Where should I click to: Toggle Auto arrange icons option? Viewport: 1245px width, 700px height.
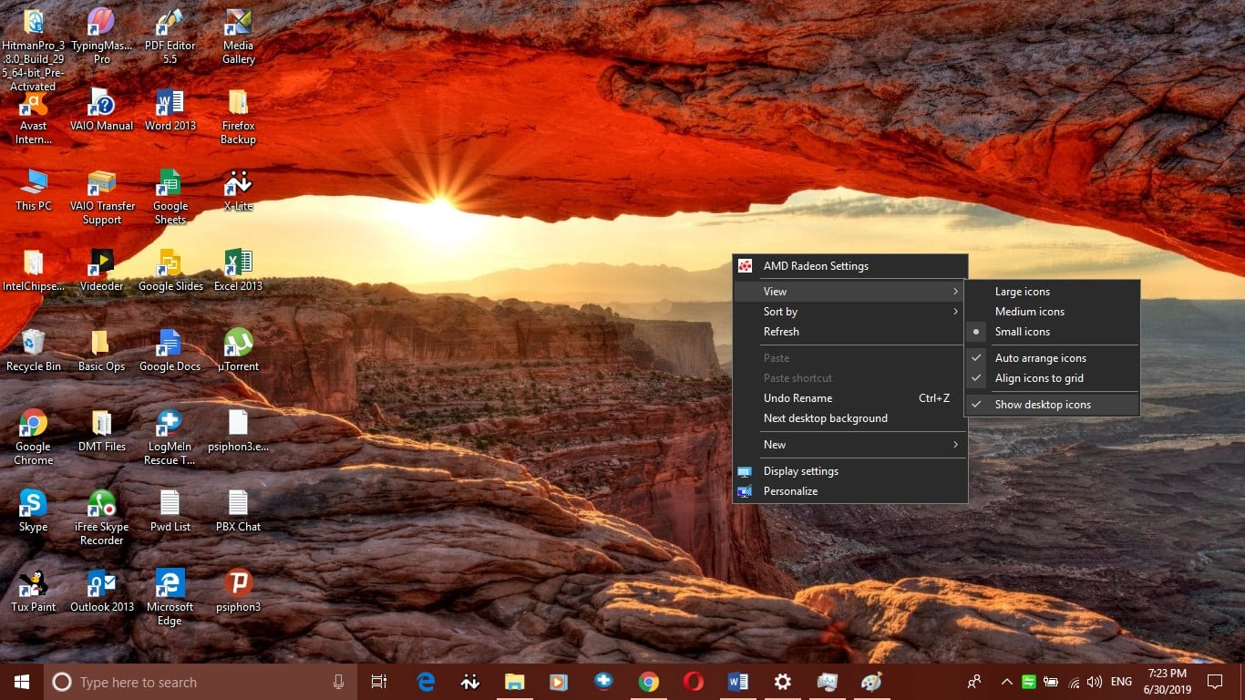[x=1040, y=358]
